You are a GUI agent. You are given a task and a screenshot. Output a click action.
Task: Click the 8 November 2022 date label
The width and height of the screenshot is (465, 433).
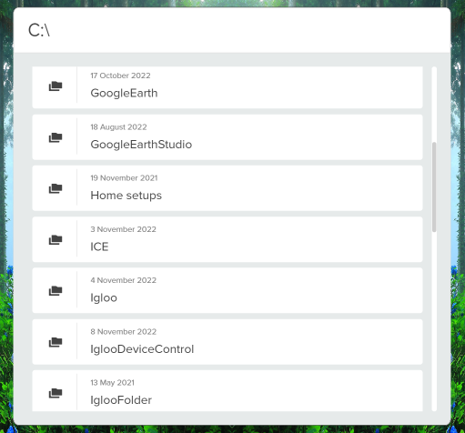[x=124, y=332]
